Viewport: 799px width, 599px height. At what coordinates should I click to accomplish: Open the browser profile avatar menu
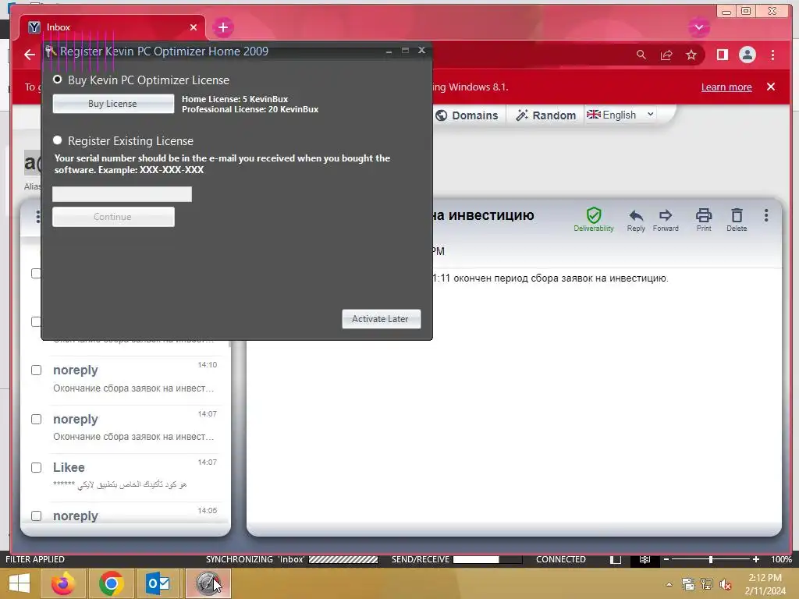click(x=747, y=55)
